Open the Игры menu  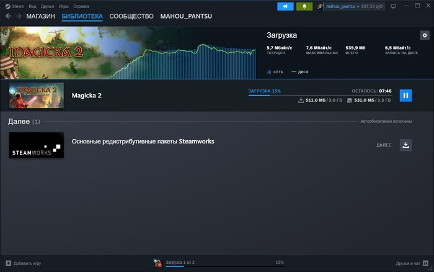(64, 6)
